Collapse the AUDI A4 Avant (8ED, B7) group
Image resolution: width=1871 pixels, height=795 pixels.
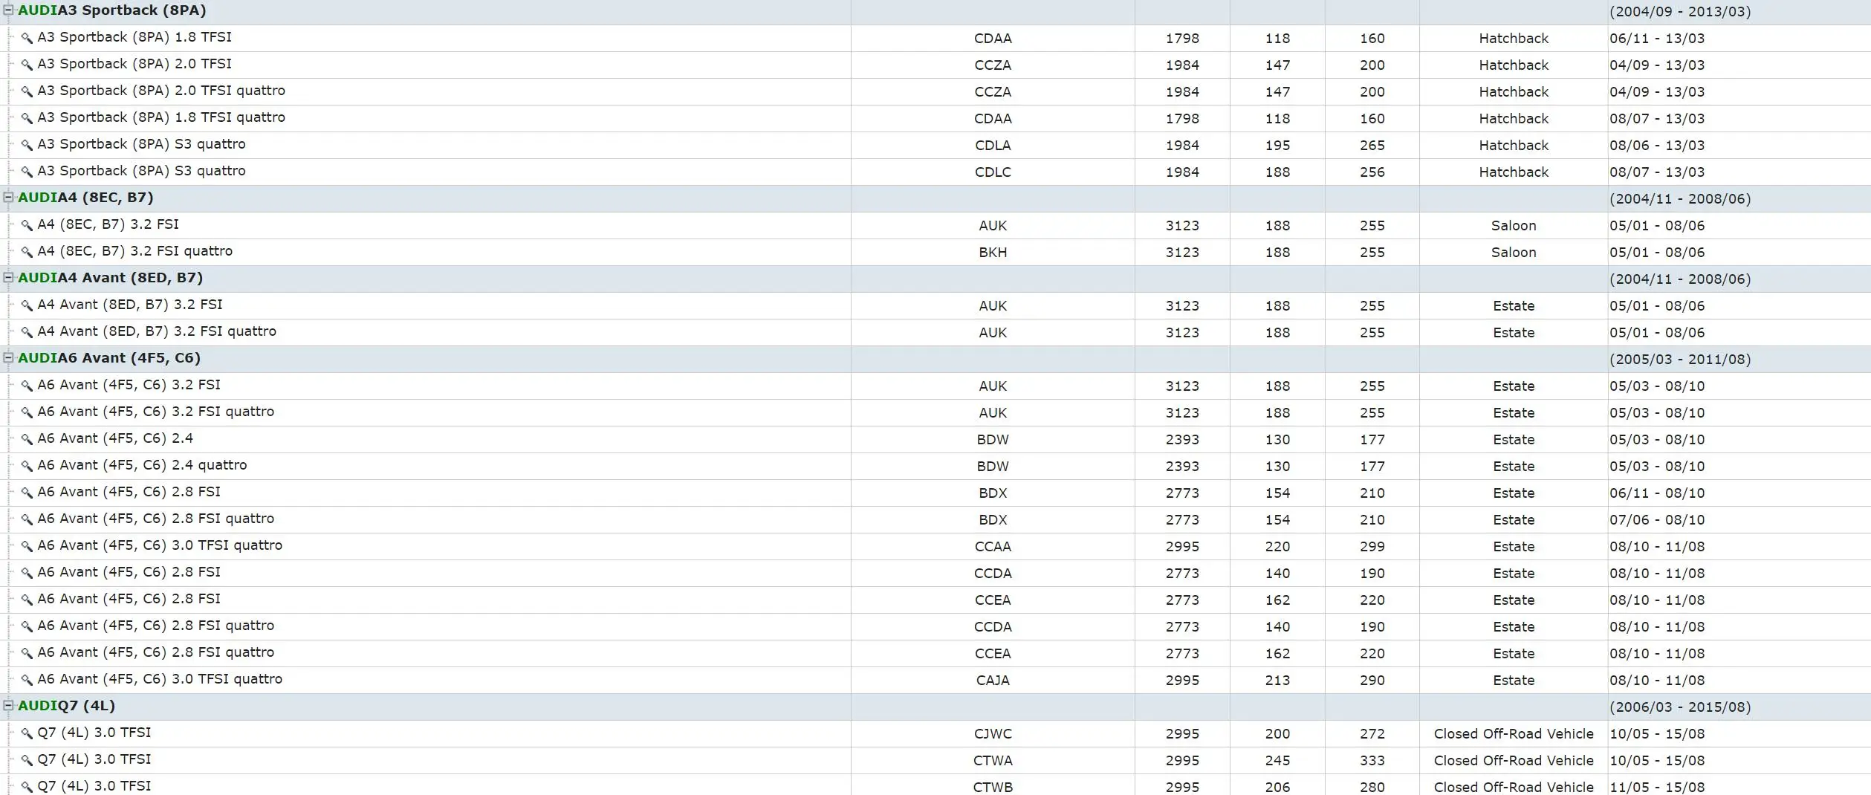click(8, 278)
